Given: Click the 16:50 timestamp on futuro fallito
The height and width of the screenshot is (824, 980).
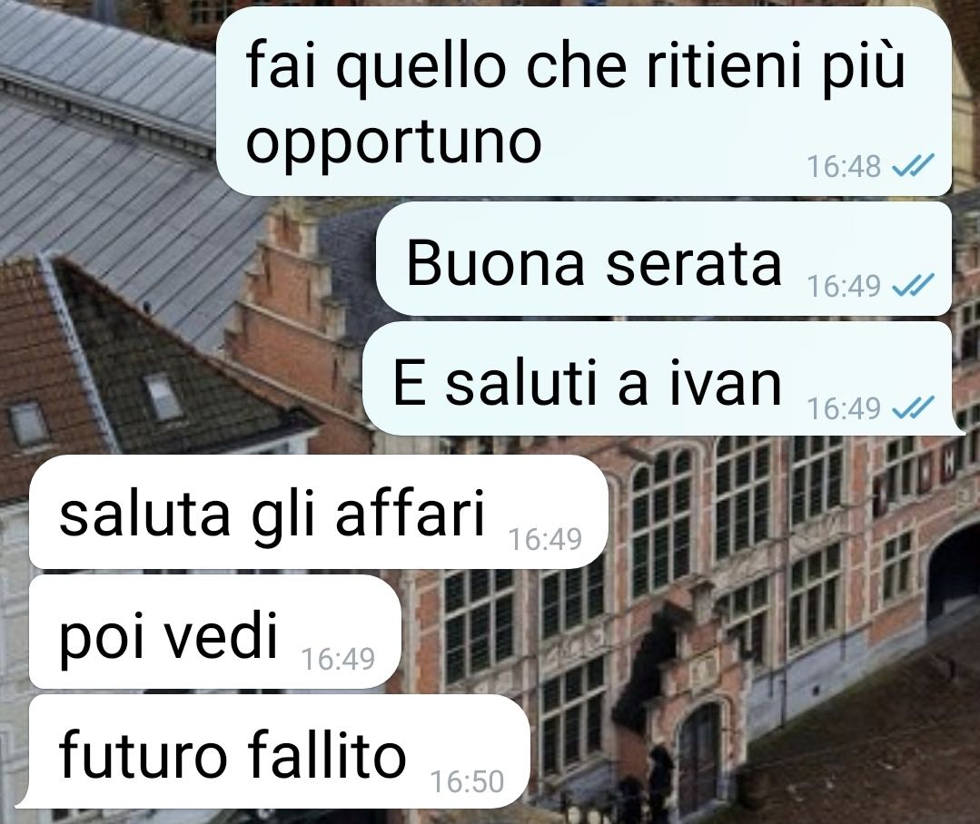Looking at the screenshot, I should [x=467, y=782].
